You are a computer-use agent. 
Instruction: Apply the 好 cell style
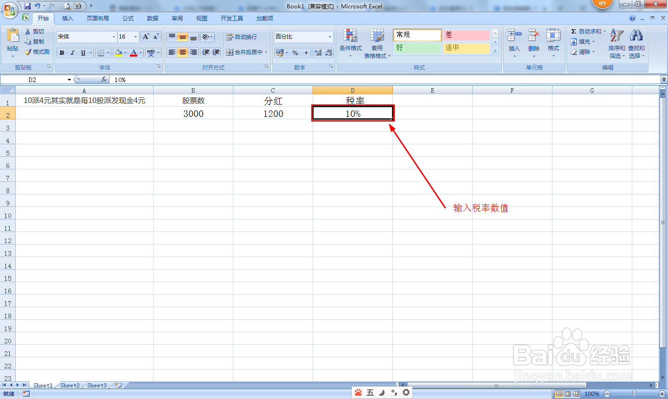tap(417, 48)
